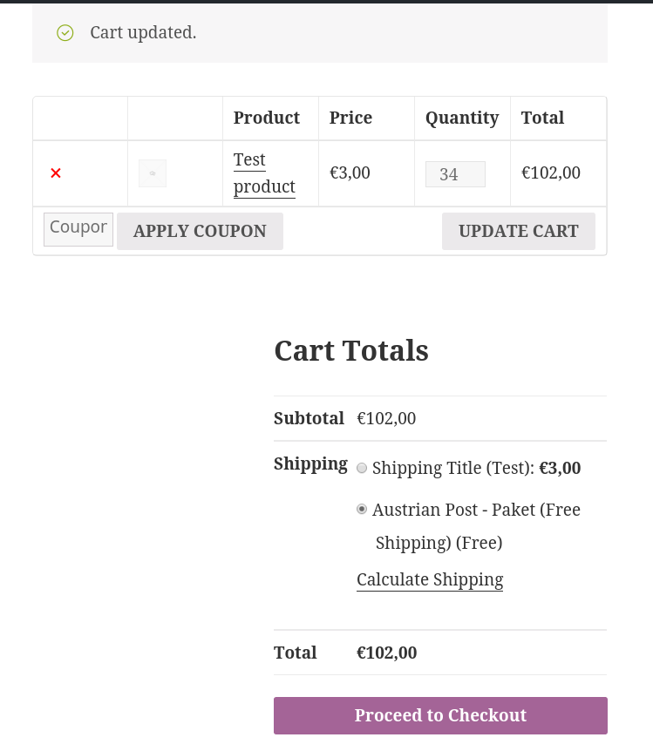Screen dimensions: 653x751
Task: Choose Austrian Post free shipping radio
Action: coord(362,509)
